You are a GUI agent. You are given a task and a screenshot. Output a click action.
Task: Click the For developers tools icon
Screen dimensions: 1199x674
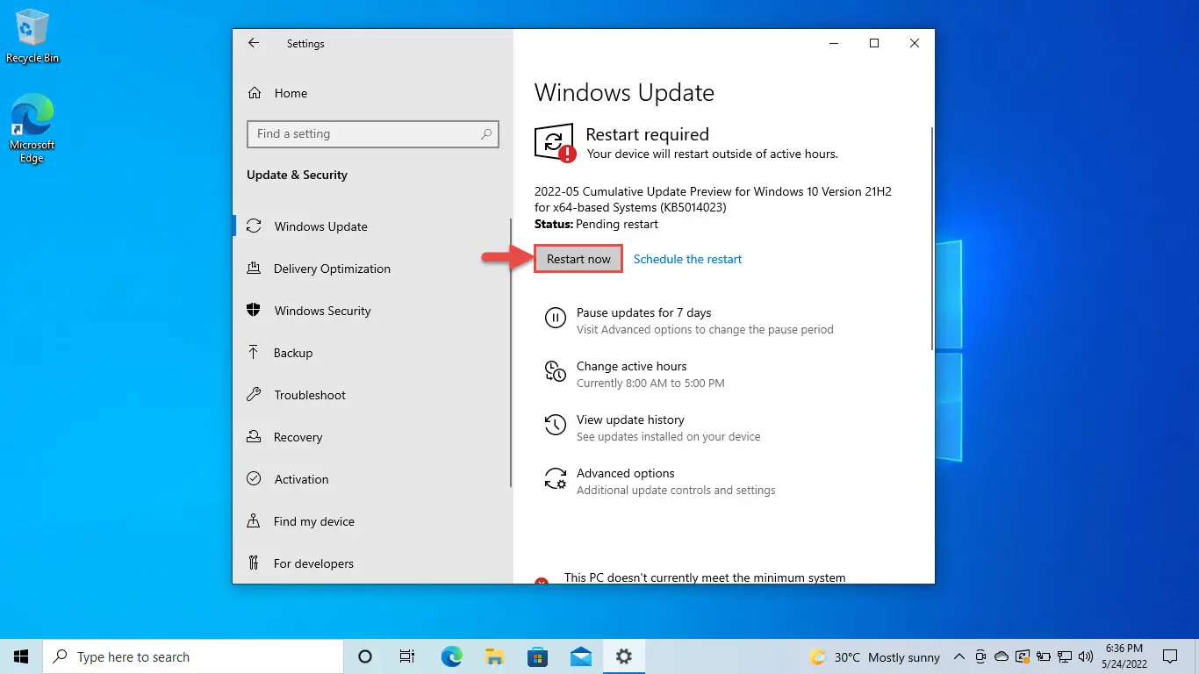[x=254, y=563]
